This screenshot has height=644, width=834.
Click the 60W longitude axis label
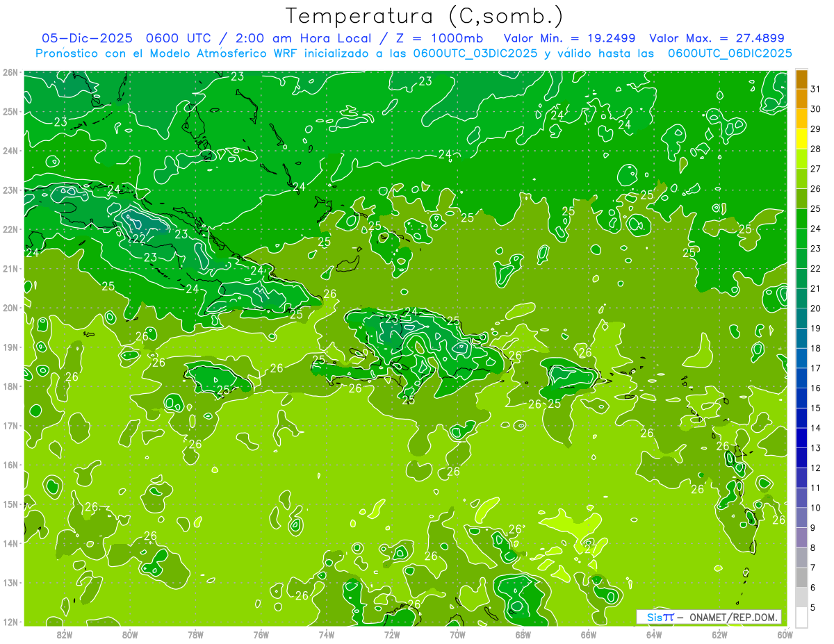785,634
